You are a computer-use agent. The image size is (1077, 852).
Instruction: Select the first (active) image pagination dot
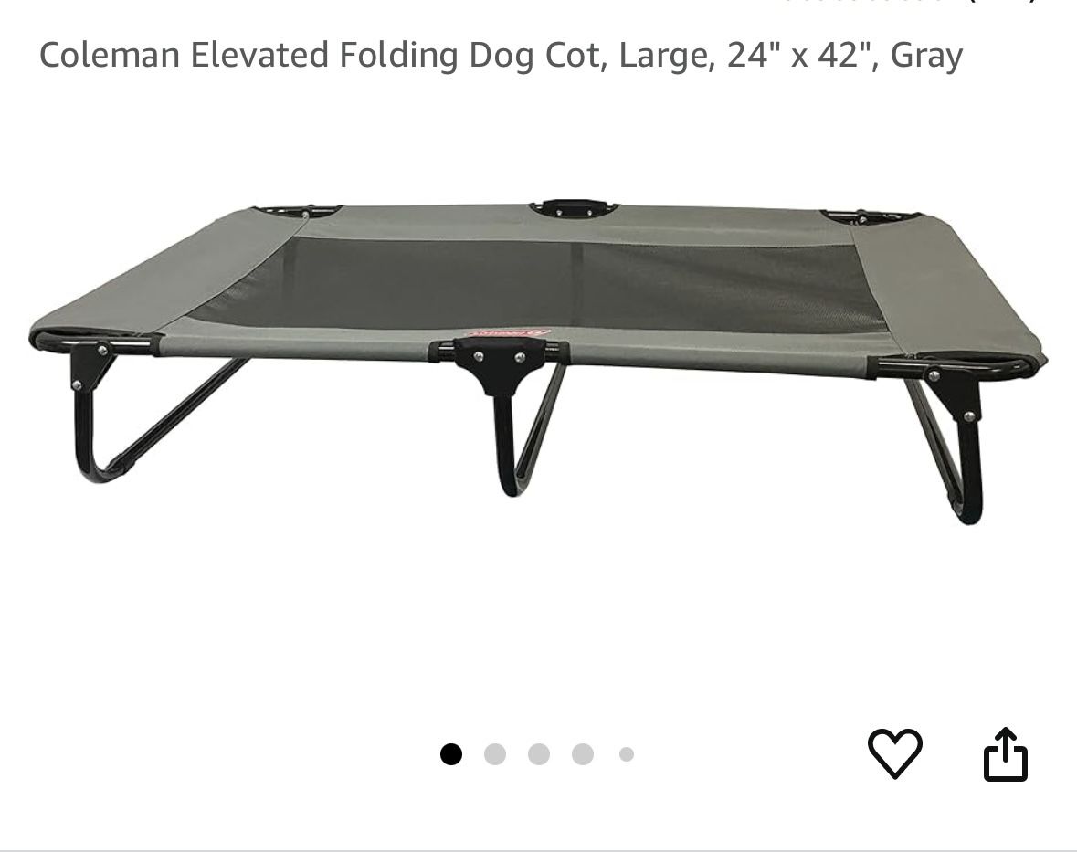[x=451, y=753]
